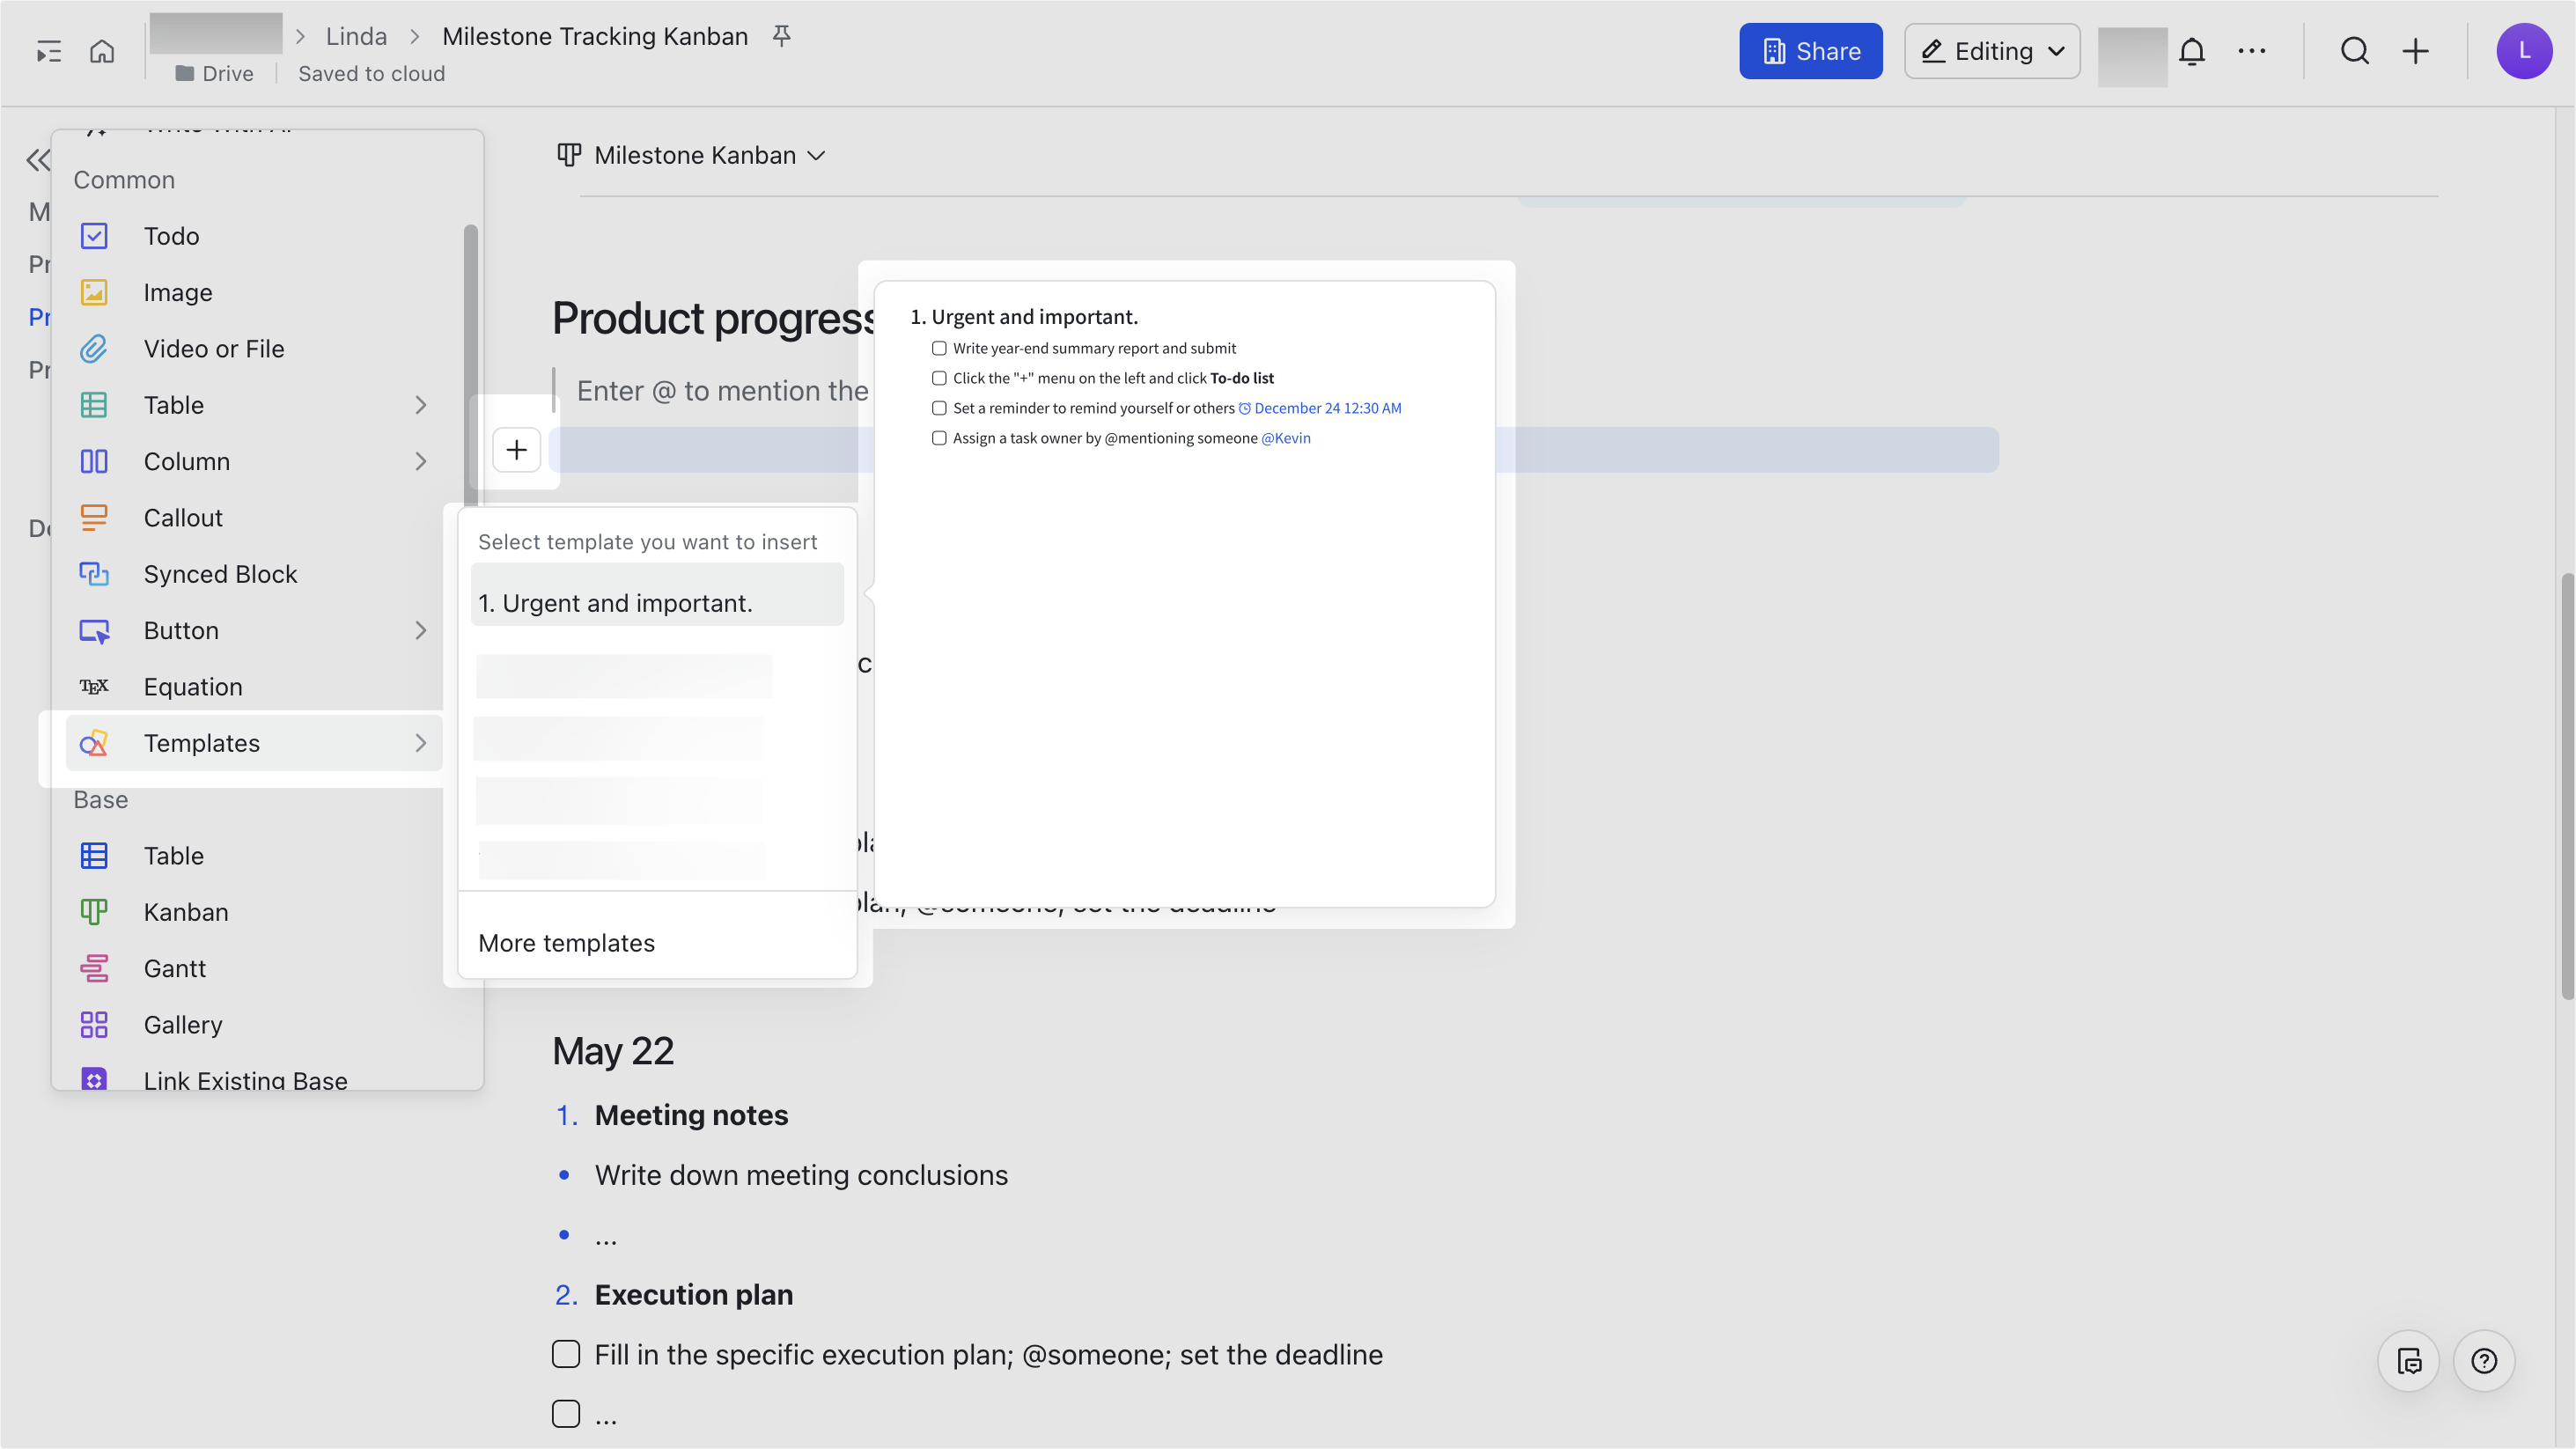Screen dimensions: 2576x1449
Task: Check the empty '...' todo checkbox
Action: [x=566, y=1414]
